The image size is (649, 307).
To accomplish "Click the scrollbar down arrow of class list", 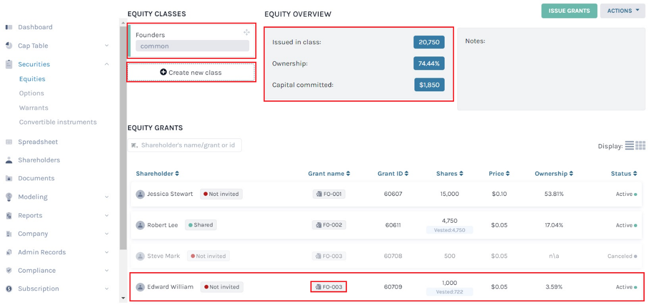I will pos(123,298).
